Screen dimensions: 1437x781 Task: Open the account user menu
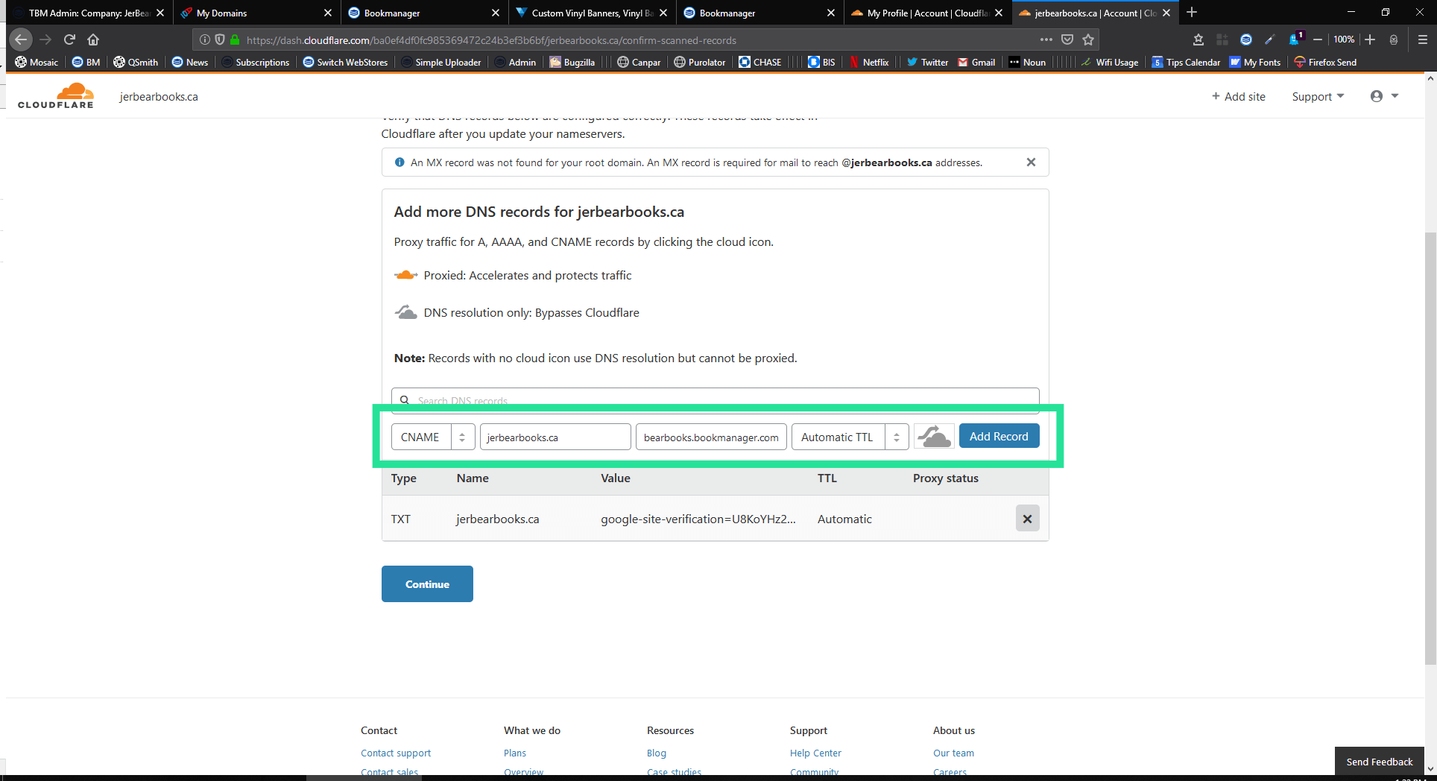click(x=1383, y=96)
